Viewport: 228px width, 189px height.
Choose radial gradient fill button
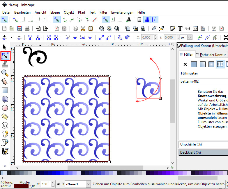click(211, 64)
